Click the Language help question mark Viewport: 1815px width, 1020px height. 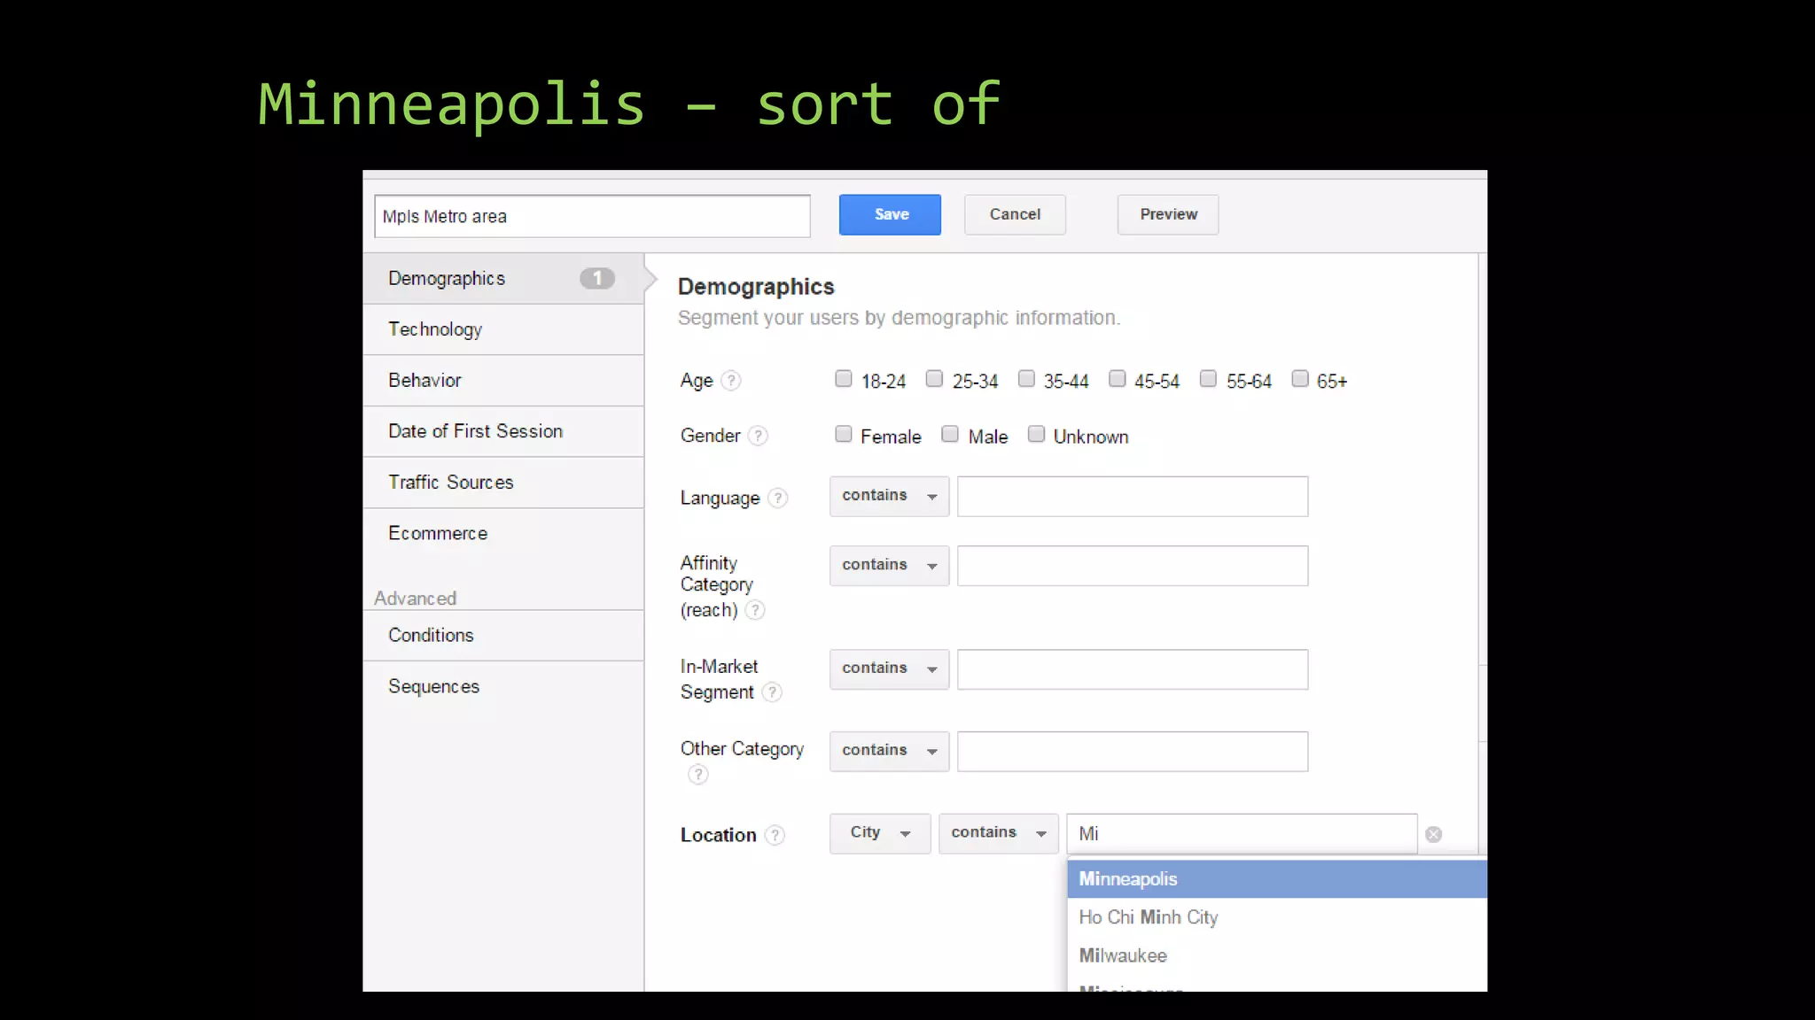pyautogui.click(x=777, y=498)
